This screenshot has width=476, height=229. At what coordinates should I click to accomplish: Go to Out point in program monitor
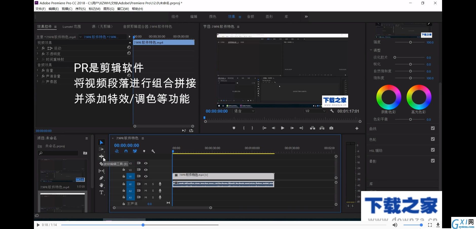point(301,128)
